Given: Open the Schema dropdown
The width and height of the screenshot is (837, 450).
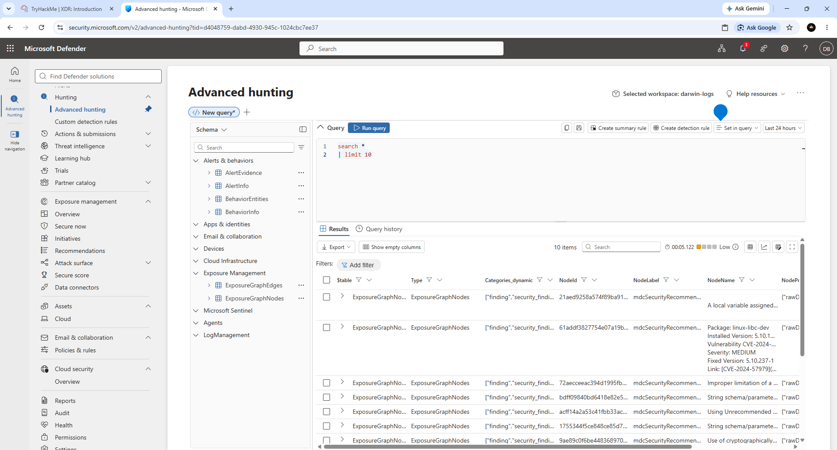Looking at the screenshot, I should point(211,130).
